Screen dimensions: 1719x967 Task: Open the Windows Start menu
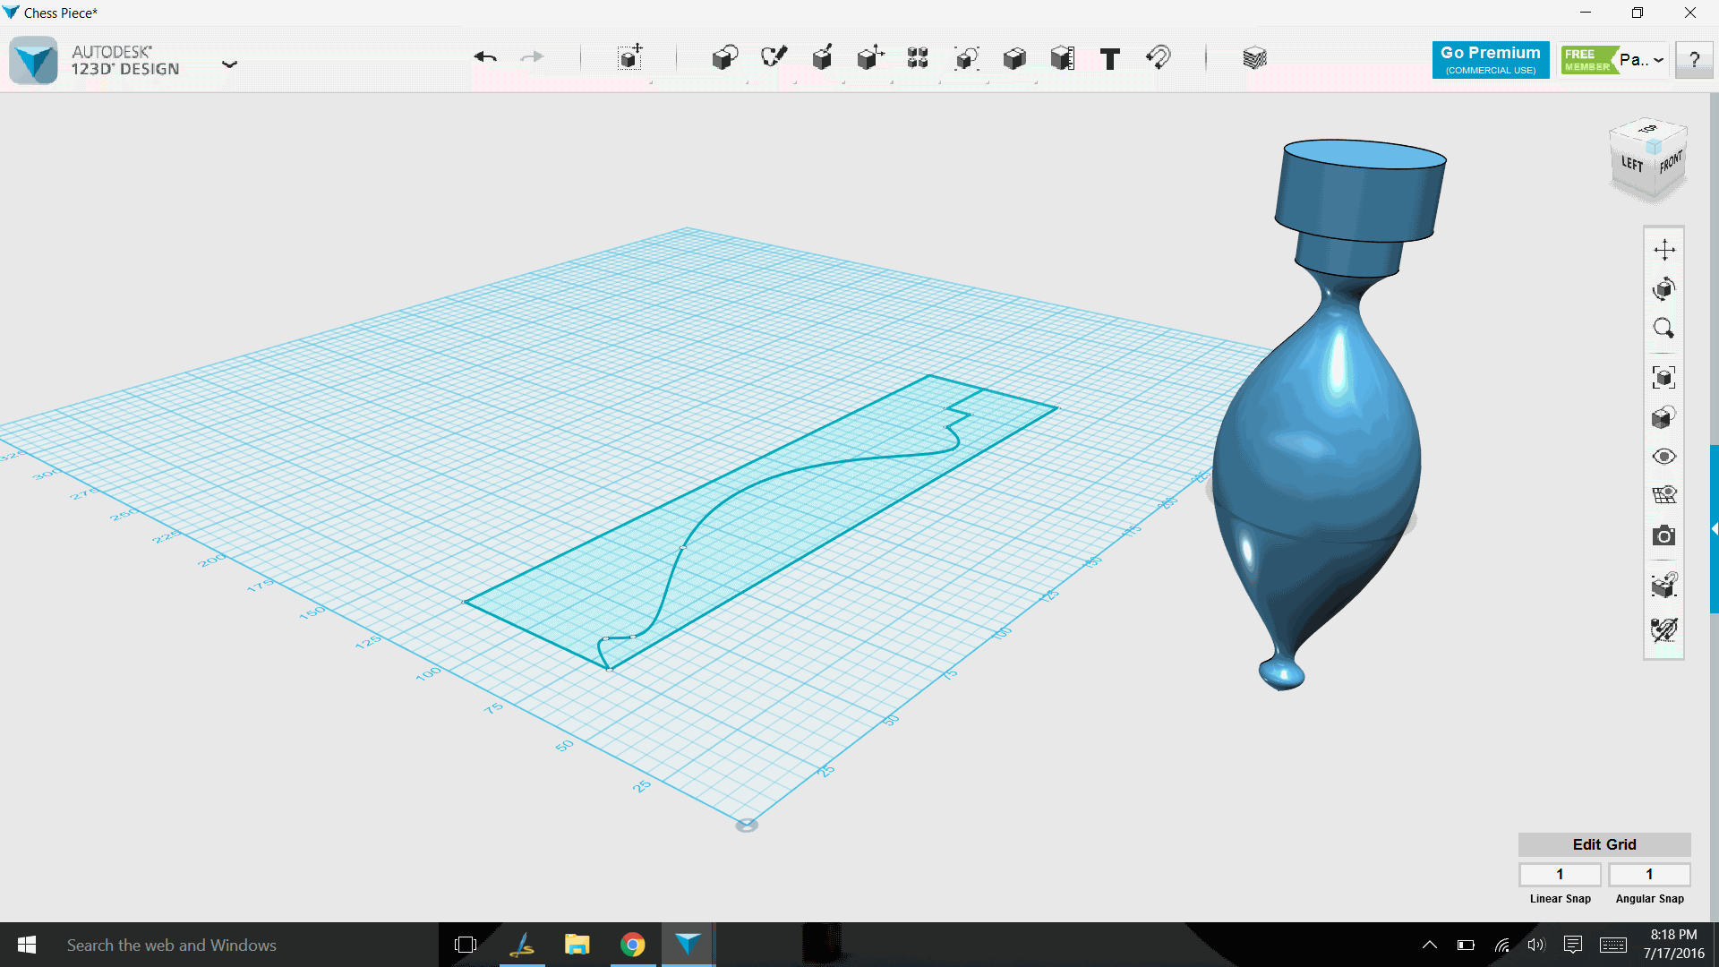(26, 945)
